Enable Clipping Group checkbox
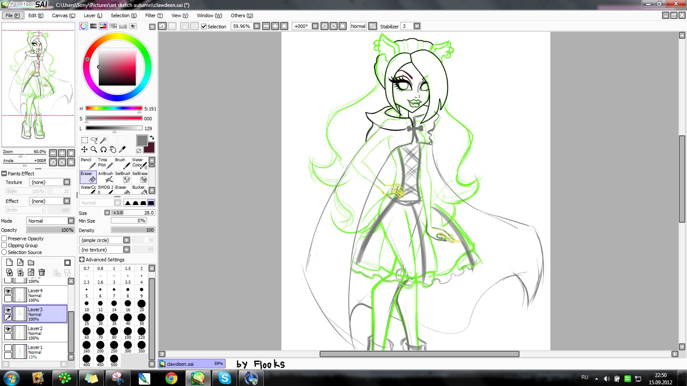The width and height of the screenshot is (687, 386). pos(4,245)
